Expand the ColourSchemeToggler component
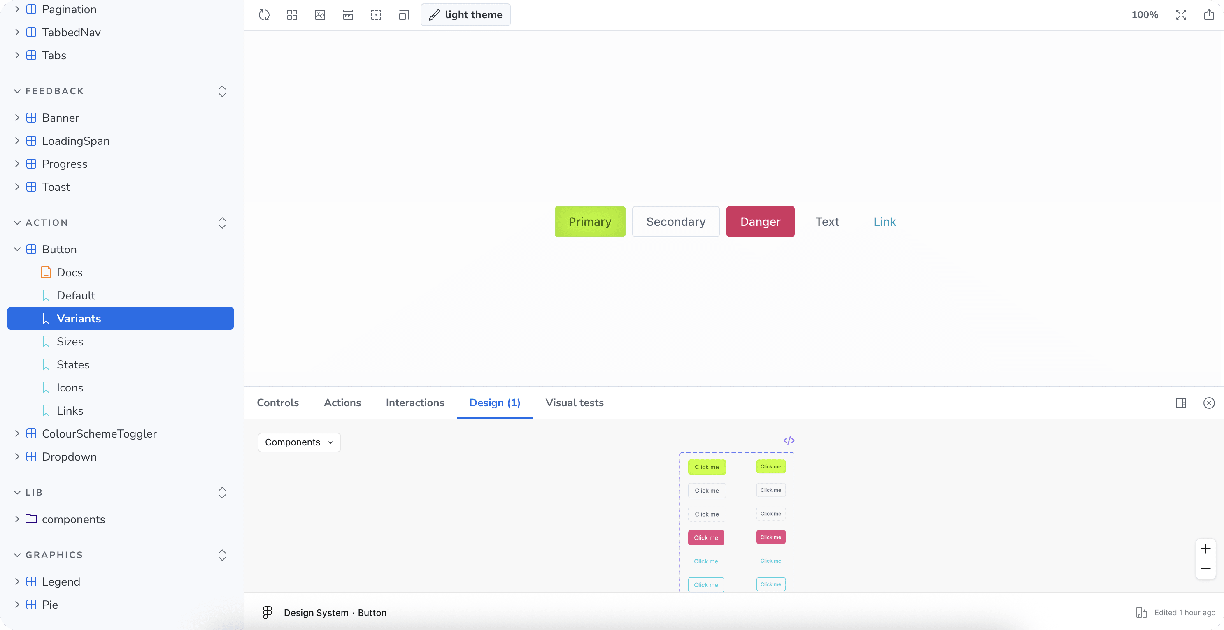The image size is (1224, 630). [x=17, y=433]
